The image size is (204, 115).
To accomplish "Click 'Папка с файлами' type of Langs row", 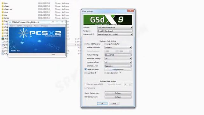I will pos(62,18).
